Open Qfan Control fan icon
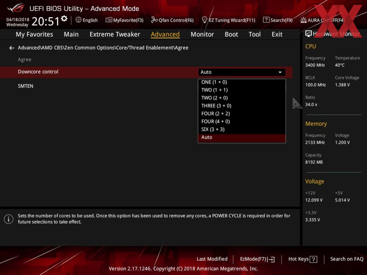367x275 pixels. point(154,20)
